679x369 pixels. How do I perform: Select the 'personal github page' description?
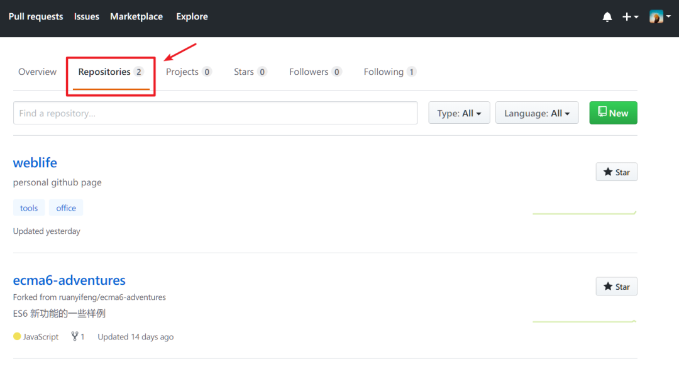click(57, 182)
